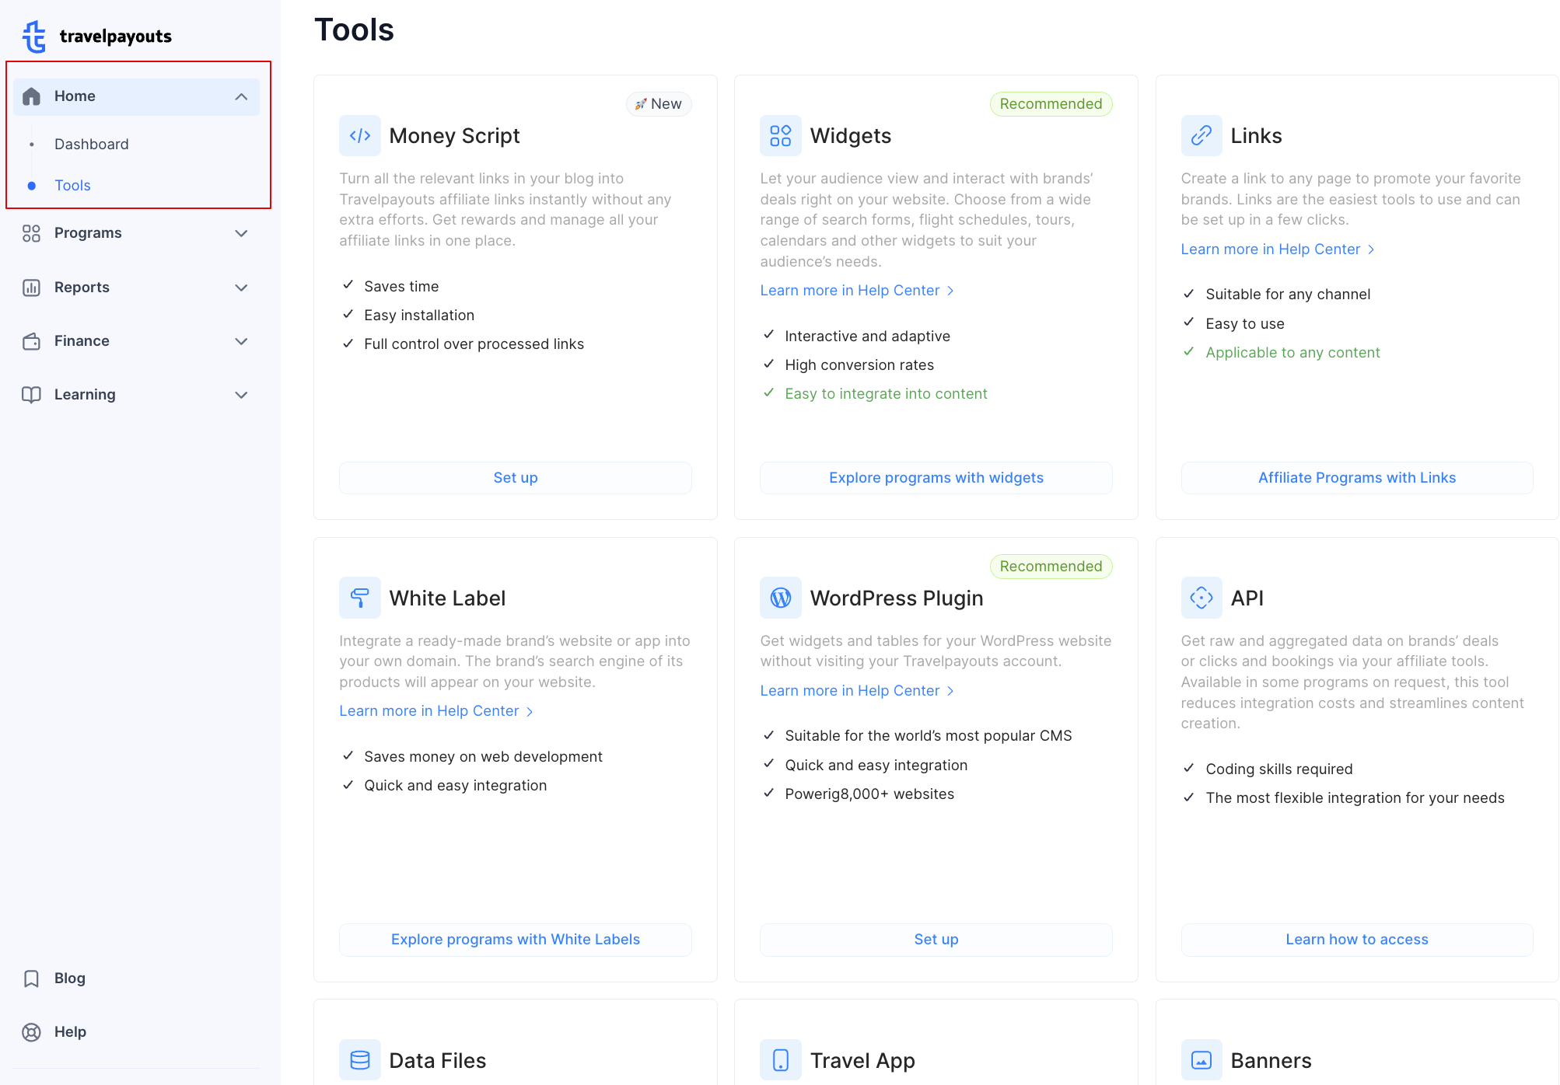Open WordPress Plugin Learn more in Help Center
Image resolution: width=1560 pixels, height=1085 pixels.
tap(857, 691)
